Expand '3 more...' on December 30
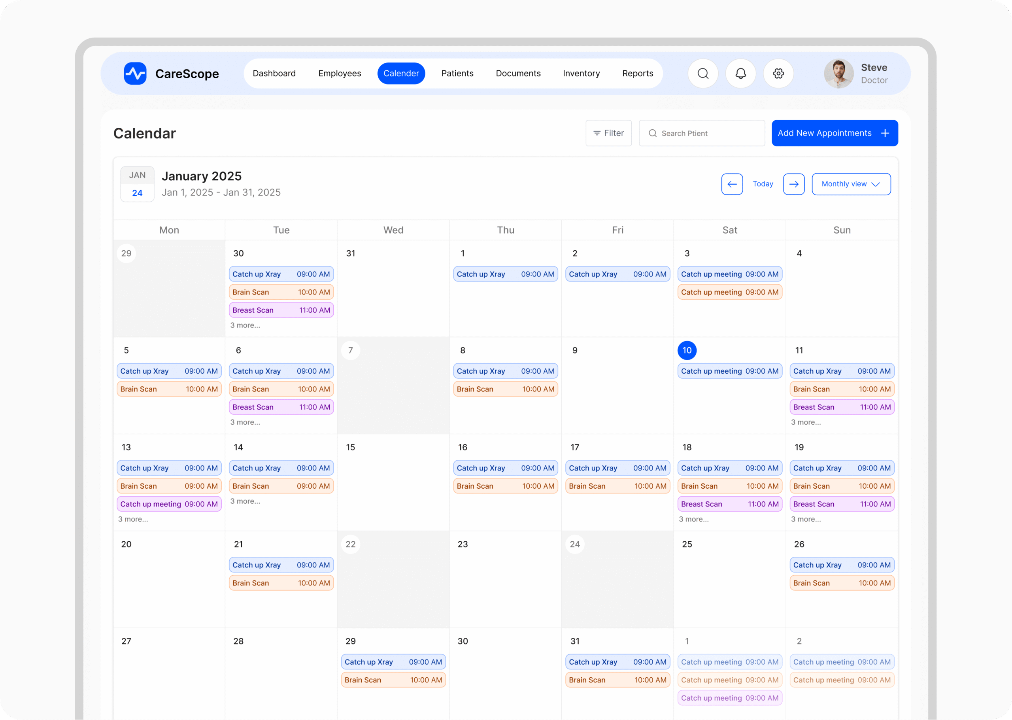The image size is (1012, 720). pos(245,325)
